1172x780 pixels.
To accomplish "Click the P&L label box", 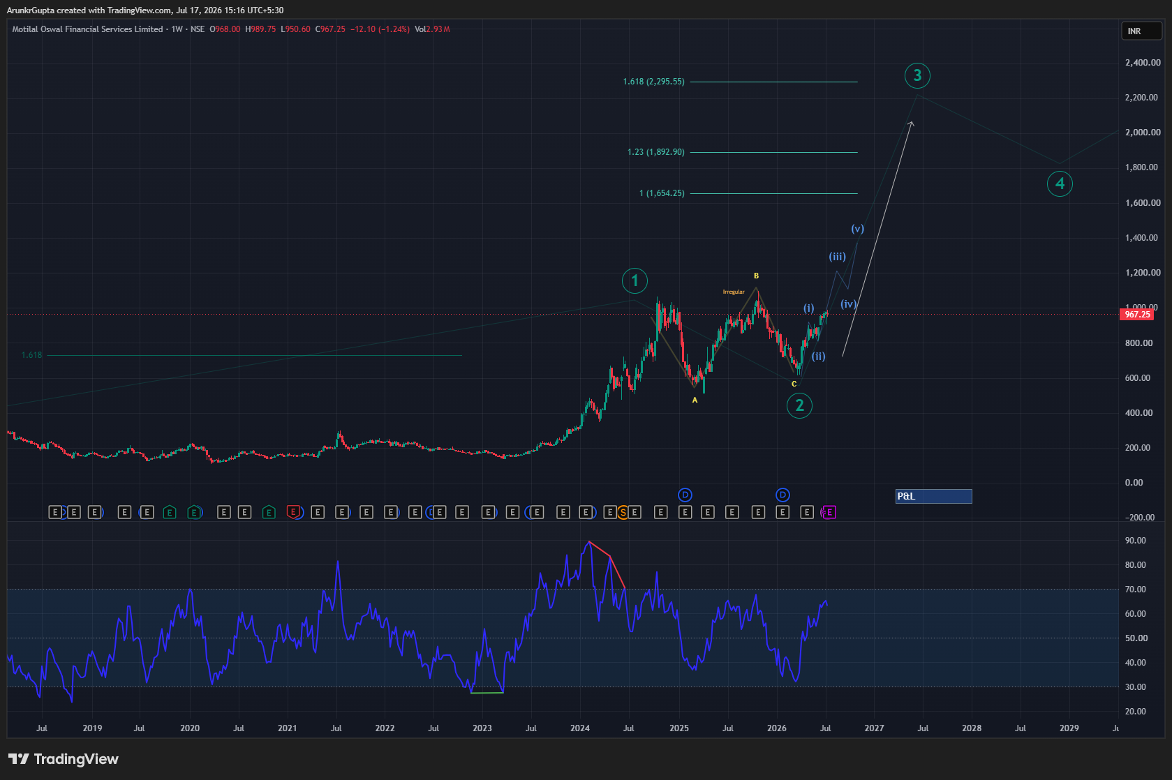I will [933, 496].
